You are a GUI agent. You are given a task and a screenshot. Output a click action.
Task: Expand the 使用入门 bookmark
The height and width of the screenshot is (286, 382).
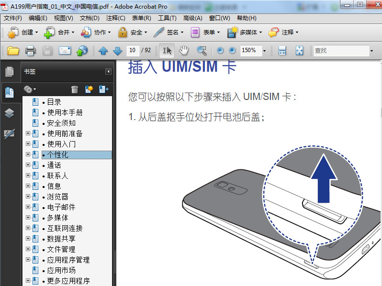coord(28,144)
